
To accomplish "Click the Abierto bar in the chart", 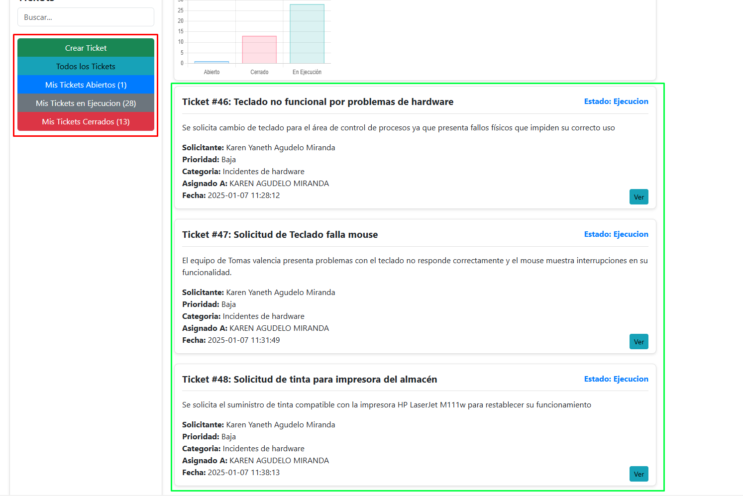I will coord(212,62).
